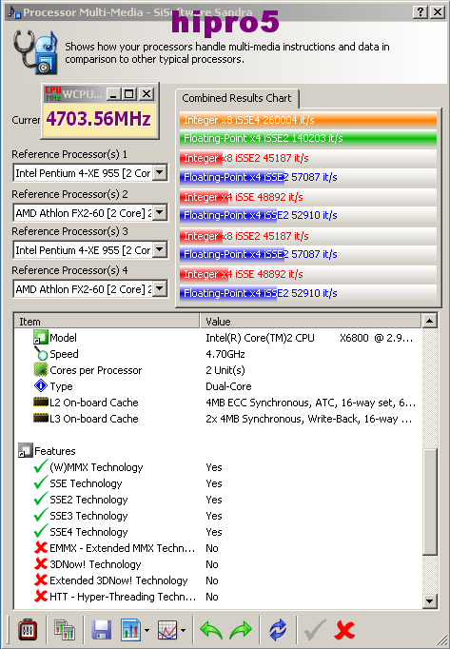The width and height of the screenshot is (450, 649).
Task: Click the Model row icon
Action: pos(41,337)
